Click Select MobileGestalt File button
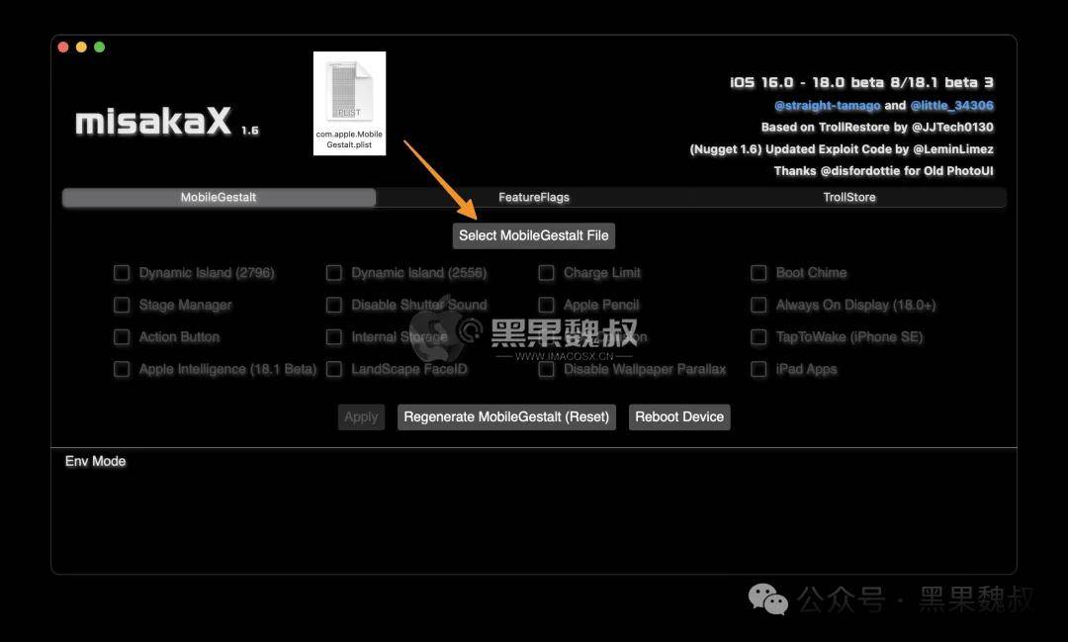 (534, 235)
